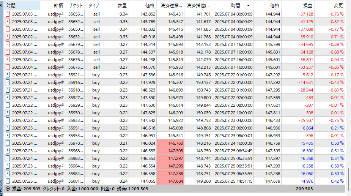This screenshot has width=351, height=196.
Task: Click buy deal icon for ticket 35964
Action: 8,166
